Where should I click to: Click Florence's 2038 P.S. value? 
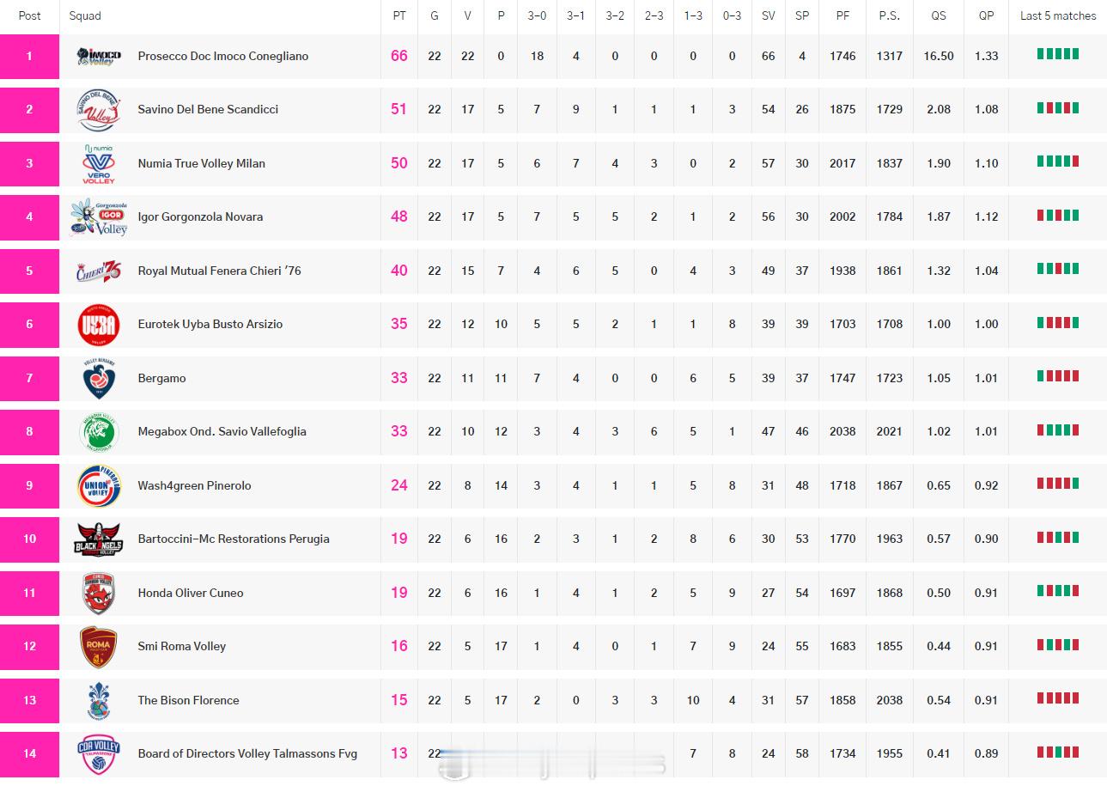point(890,701)
